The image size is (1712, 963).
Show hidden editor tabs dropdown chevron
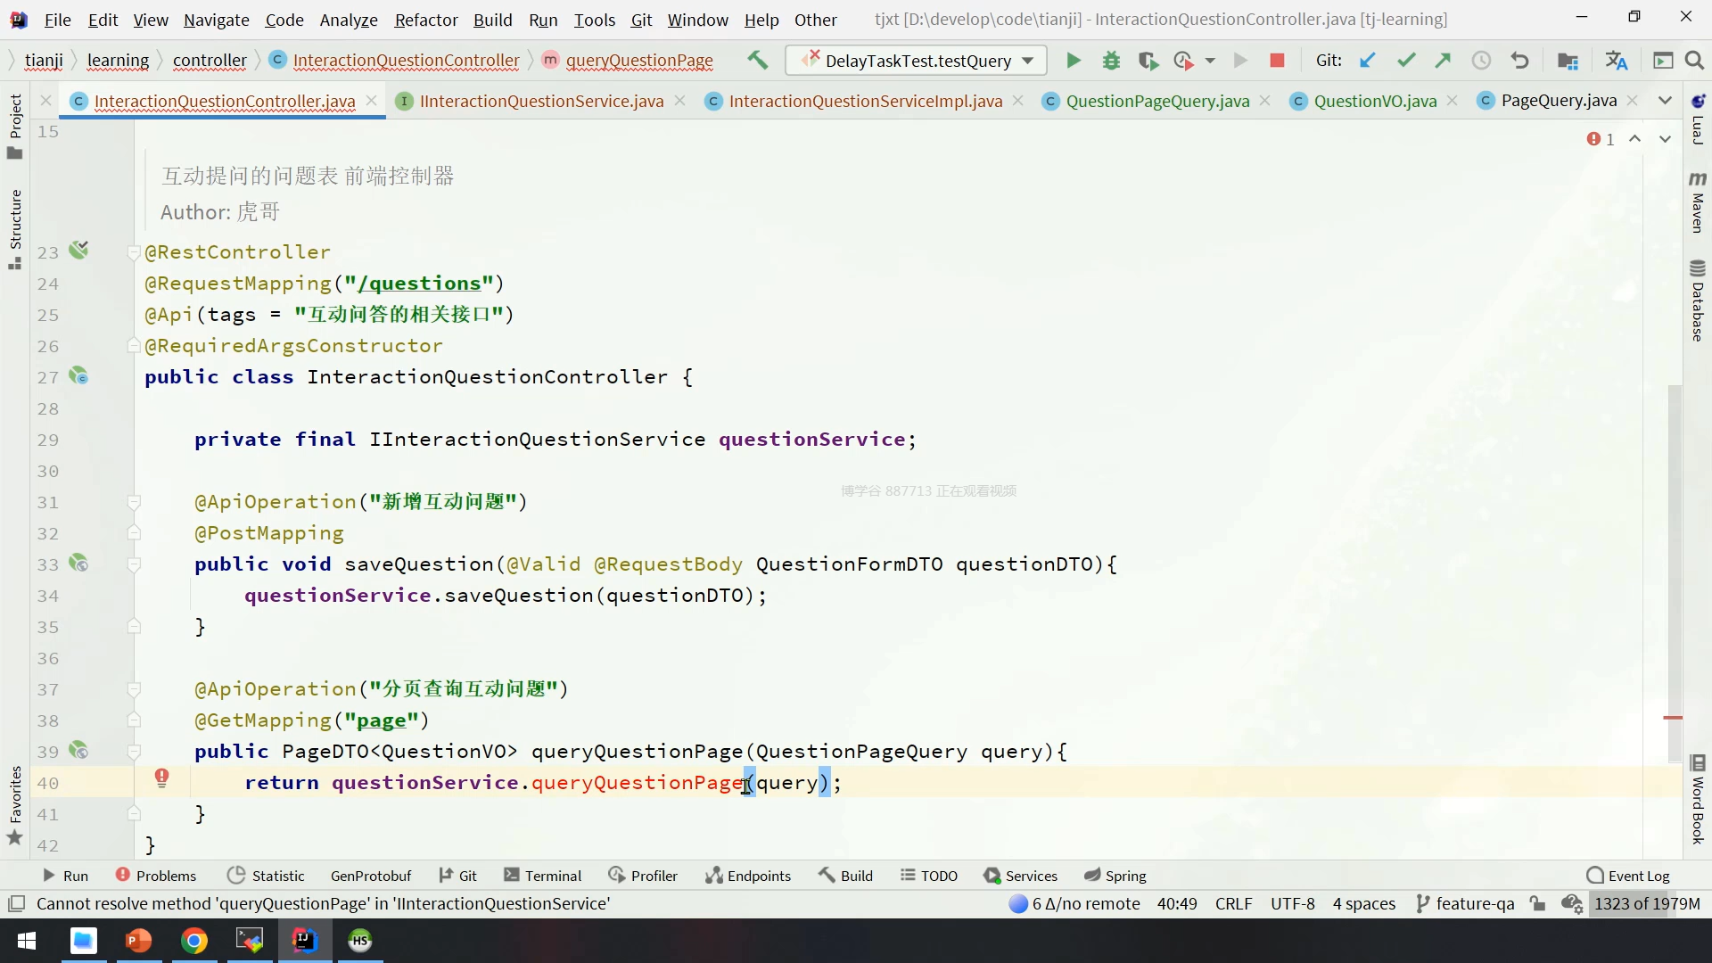1665,101
